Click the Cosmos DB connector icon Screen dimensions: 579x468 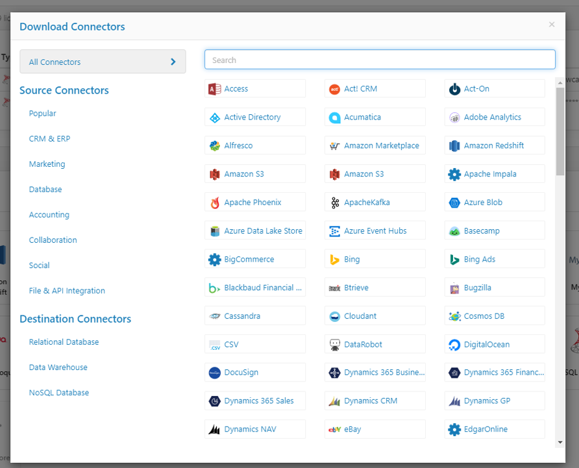coord(454,316)
